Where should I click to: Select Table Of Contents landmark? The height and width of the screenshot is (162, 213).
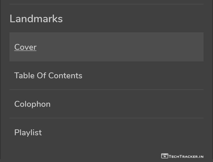coord(48,76)
